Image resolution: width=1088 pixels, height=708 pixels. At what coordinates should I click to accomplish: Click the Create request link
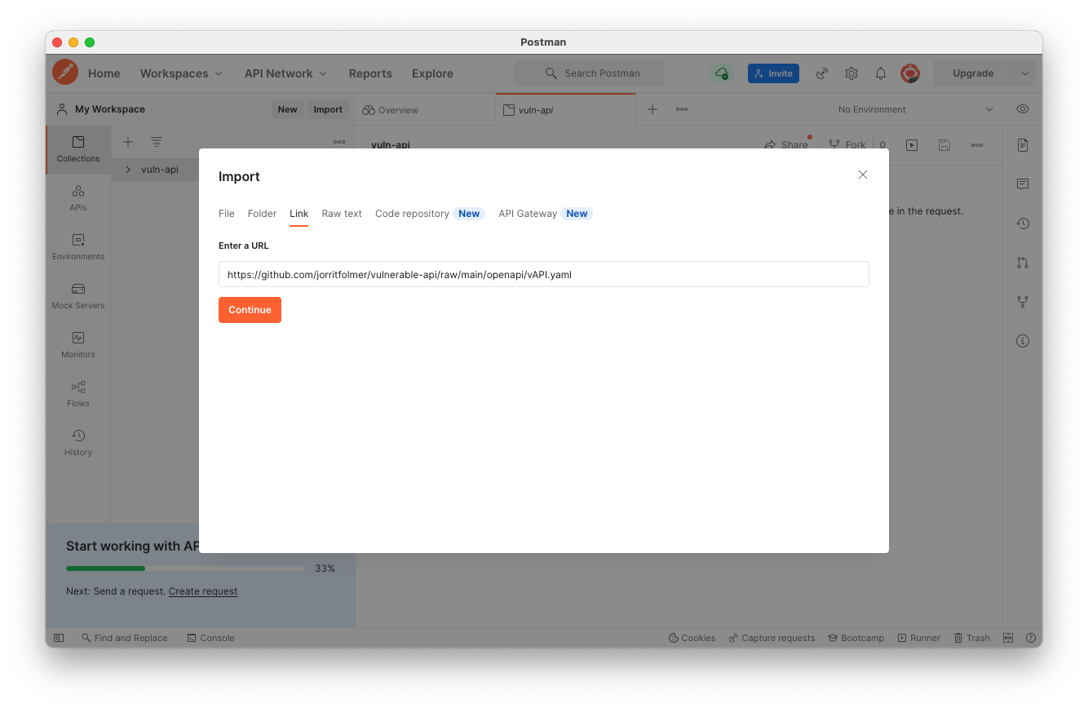point(203,591)
